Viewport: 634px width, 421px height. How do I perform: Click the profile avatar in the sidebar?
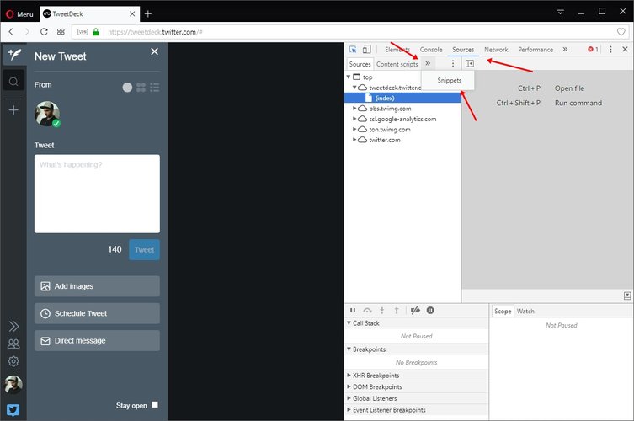tap(13, 385)
